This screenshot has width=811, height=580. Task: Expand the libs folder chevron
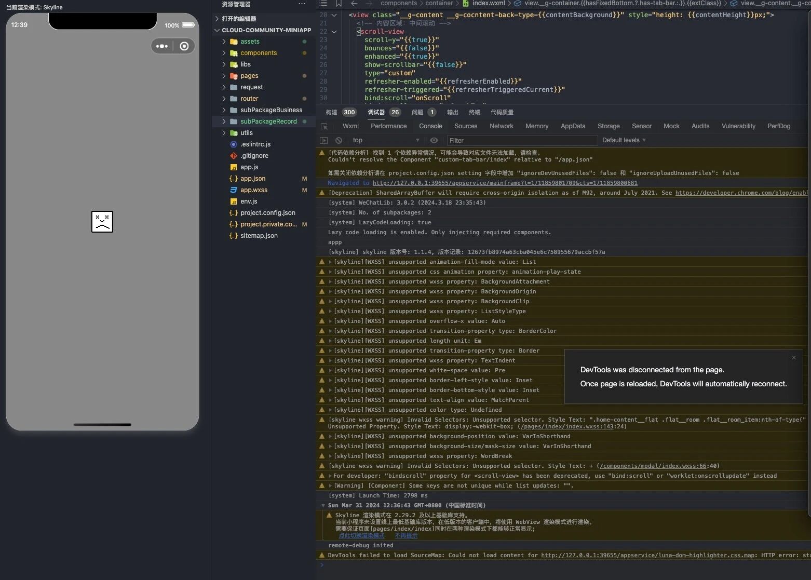point(224,64)
